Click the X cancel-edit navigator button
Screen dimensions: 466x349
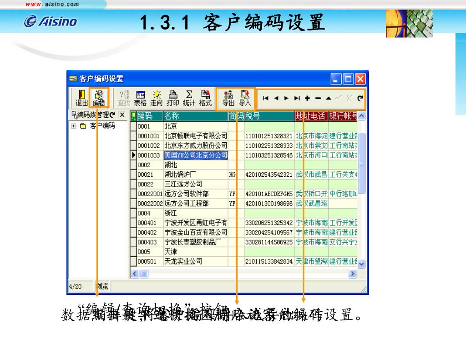tap(349, 98)
